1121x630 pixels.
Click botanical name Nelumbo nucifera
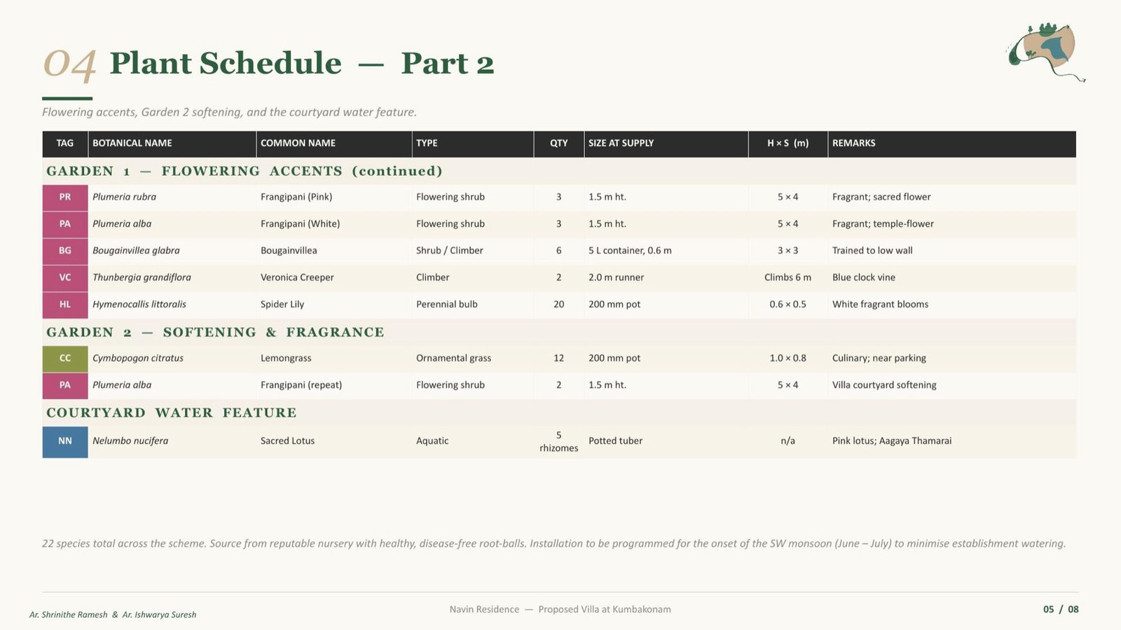point(130,441)
